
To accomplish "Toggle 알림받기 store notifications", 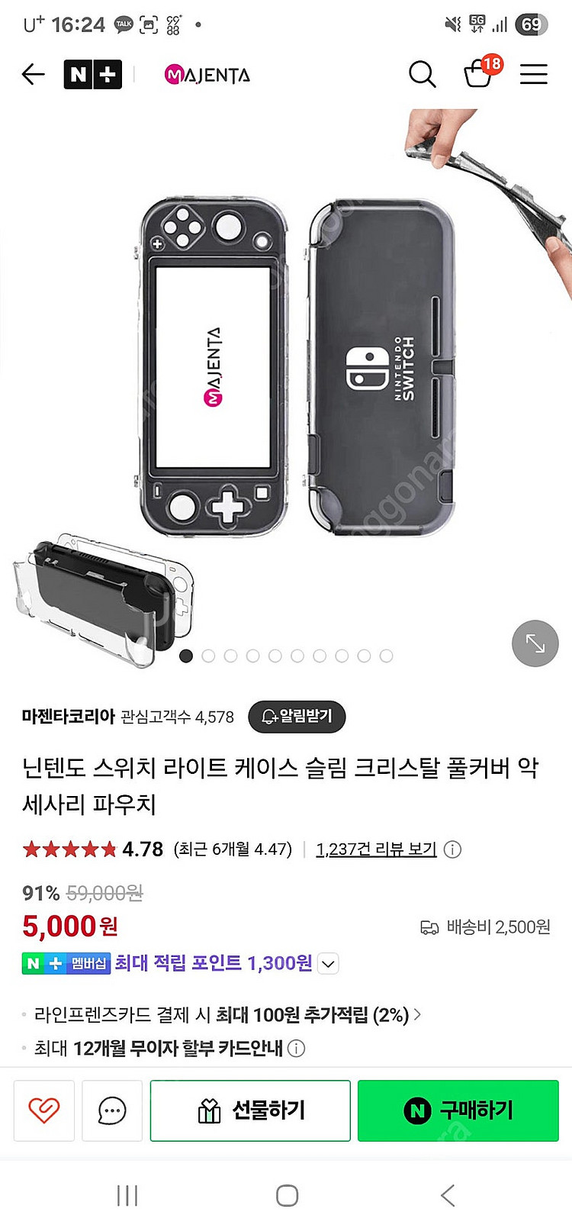I will 297,716.
